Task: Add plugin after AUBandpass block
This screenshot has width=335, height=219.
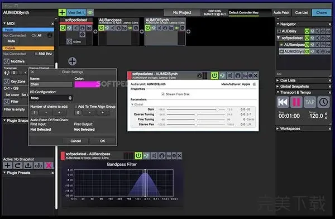Action: pos(142,31)
